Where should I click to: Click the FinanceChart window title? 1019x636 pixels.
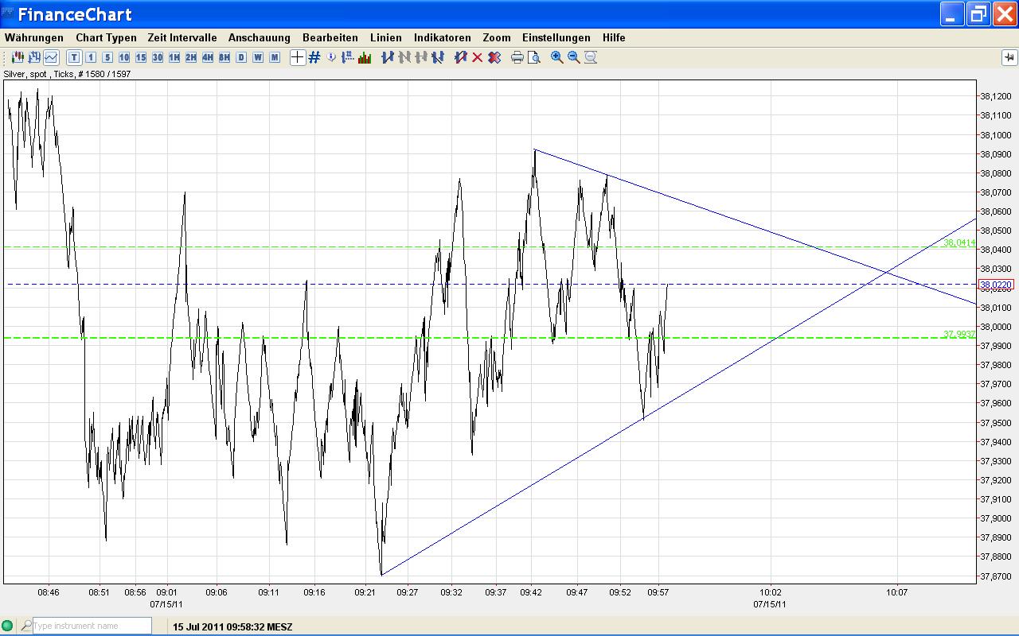75,14
